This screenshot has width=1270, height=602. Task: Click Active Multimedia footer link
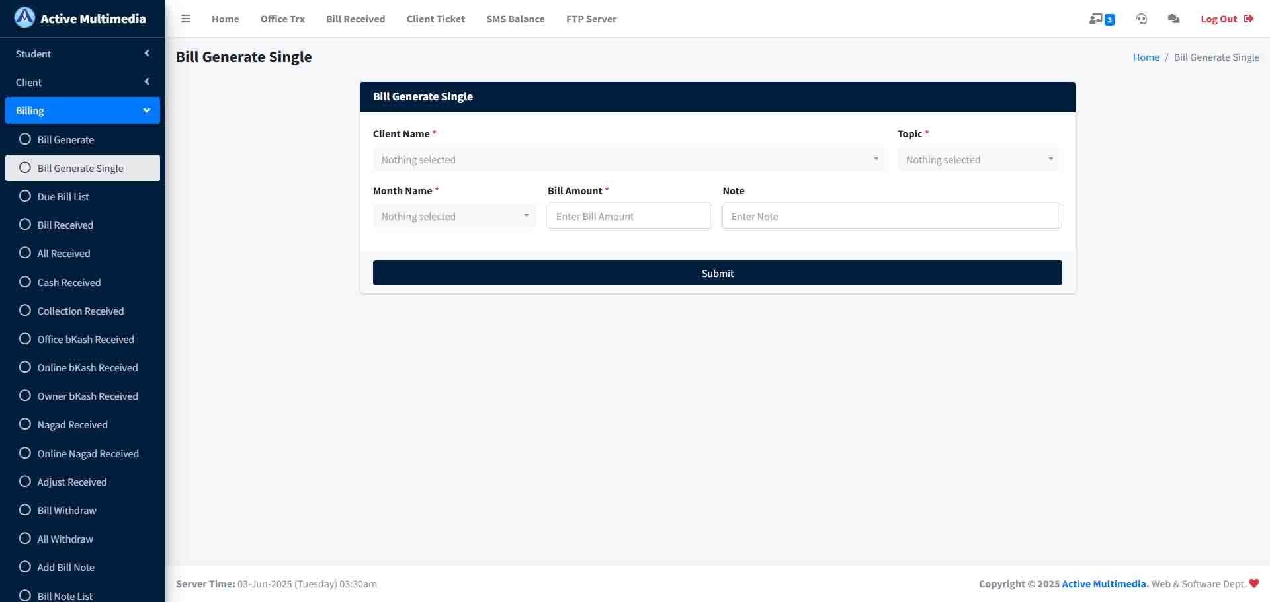(x=1104, y=584)
